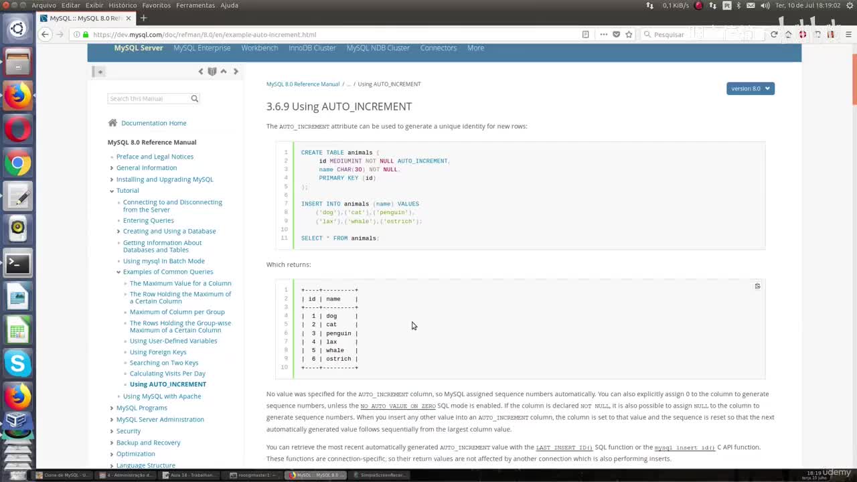Collapse the Tutorial section
The width and height of the screenshot is (857, 482).
[x=111, y=191]
